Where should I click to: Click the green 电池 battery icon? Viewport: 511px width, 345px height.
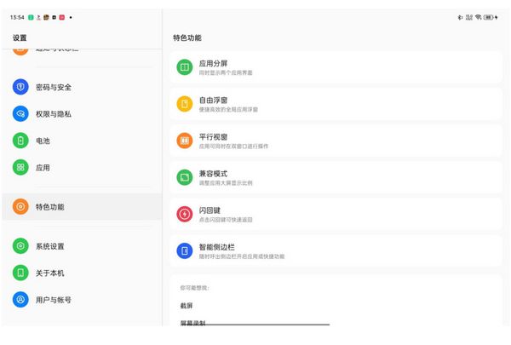pos(20,141)
